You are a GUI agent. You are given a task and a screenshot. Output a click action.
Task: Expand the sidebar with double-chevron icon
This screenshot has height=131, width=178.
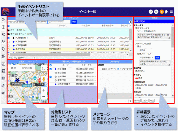4,20
